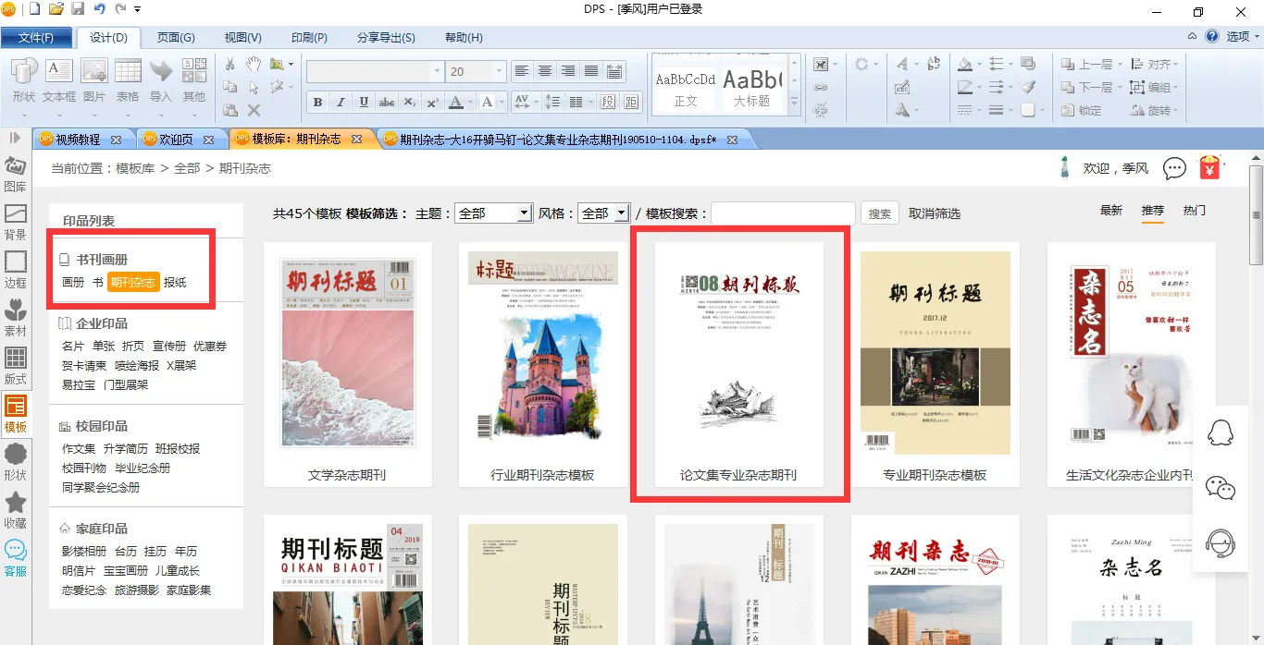
Task: Toggle underline text formatting
Action: (x=364, y=102)
